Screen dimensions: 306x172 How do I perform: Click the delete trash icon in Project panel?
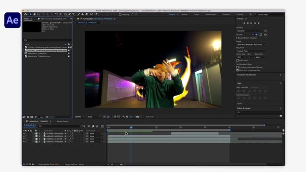click(47, 117)
